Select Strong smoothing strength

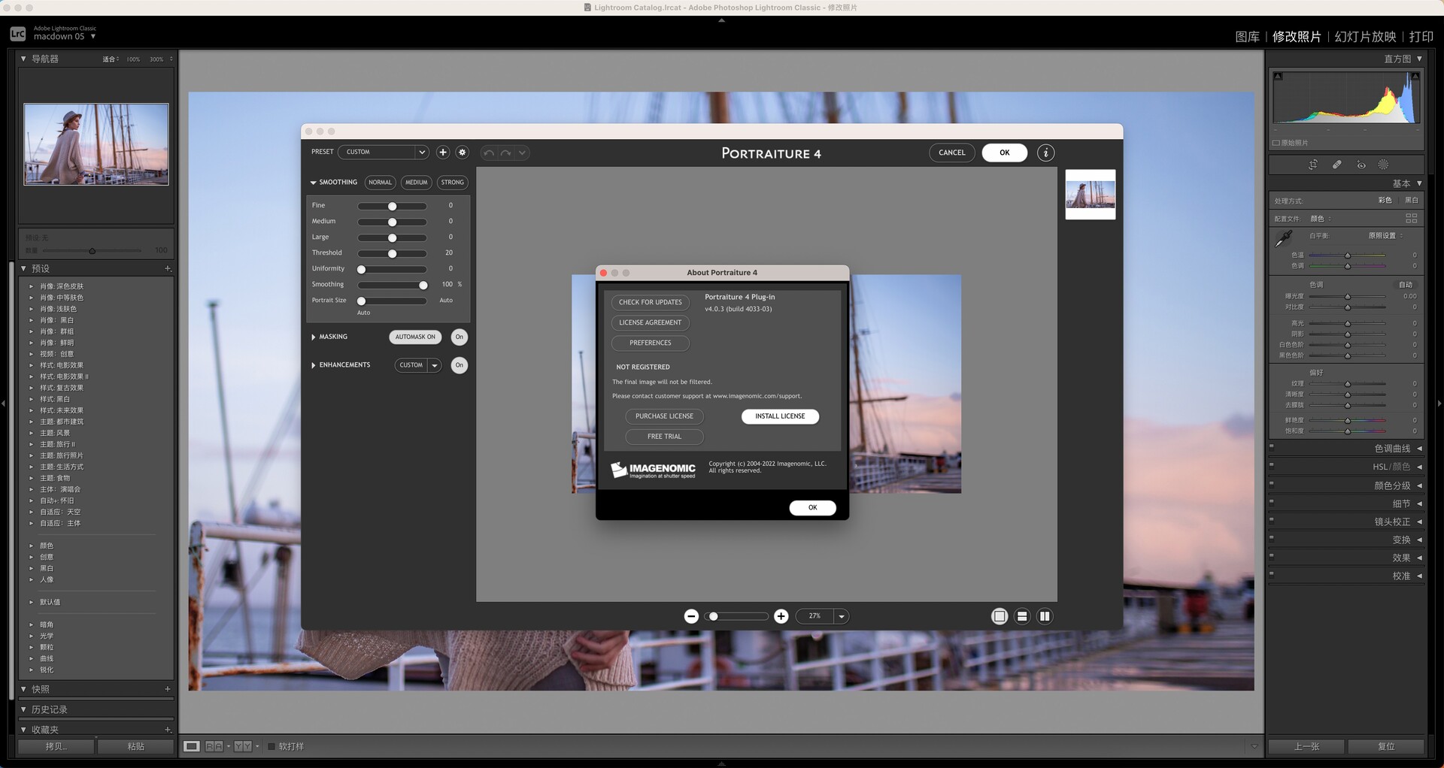[x=452, y=183]
